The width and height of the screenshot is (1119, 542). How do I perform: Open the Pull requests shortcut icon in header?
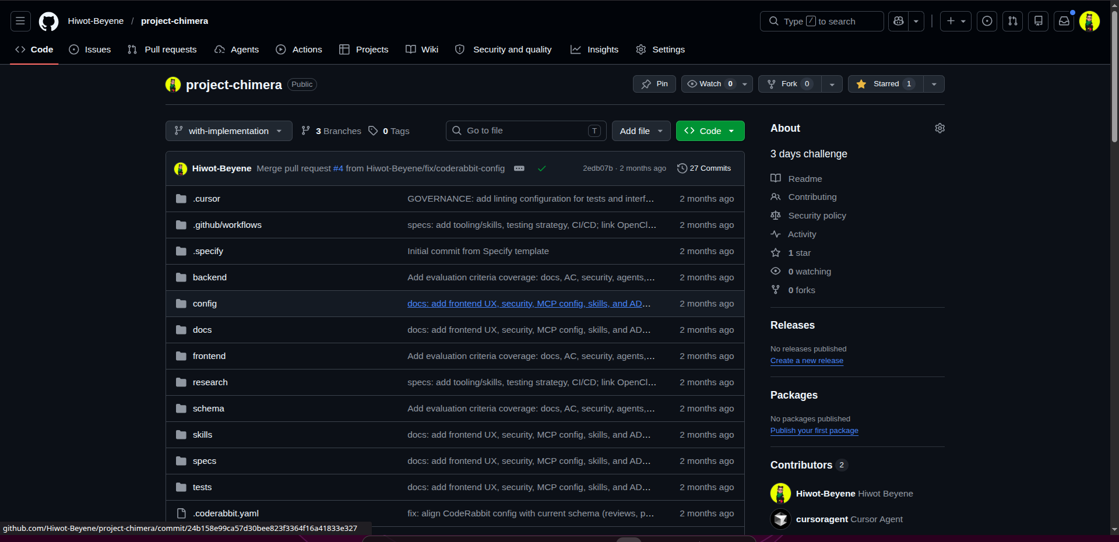(1012, 21)
